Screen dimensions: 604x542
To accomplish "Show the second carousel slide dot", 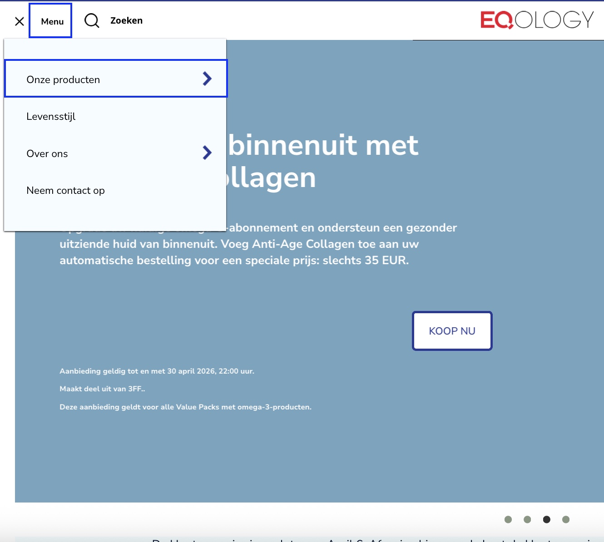I will [x=527, y=519].
